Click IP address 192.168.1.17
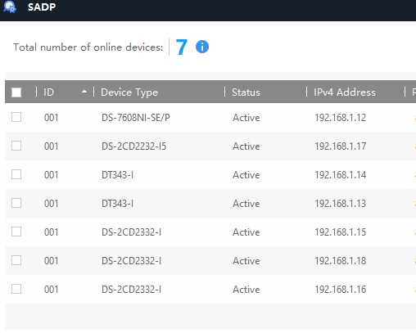This screenshot has width=416, height=333. tap(340, 146)
